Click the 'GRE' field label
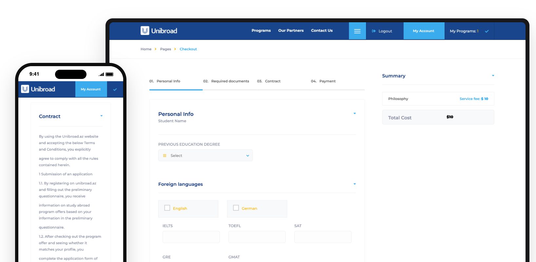 pos(167,257)
